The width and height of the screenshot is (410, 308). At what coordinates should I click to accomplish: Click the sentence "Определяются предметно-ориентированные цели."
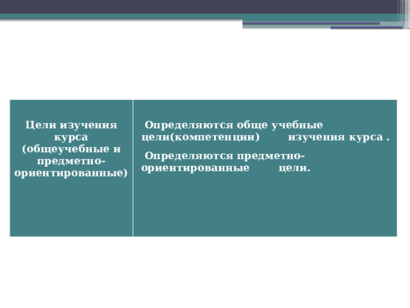[225, 162]
